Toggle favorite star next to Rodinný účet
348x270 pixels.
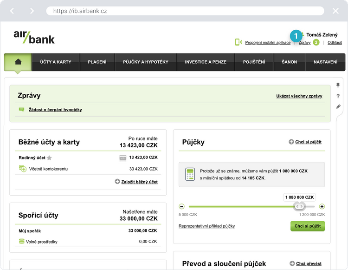(49, 158)
